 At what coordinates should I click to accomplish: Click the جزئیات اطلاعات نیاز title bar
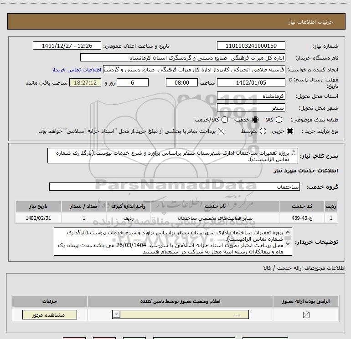(x=176, y=21)
